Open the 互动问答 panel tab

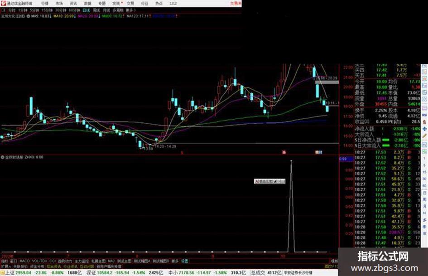(x=87, y=266)
